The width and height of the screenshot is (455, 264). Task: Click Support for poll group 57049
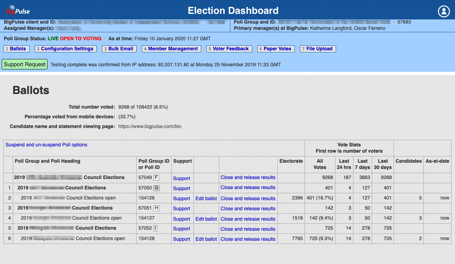tap(181, 178)
